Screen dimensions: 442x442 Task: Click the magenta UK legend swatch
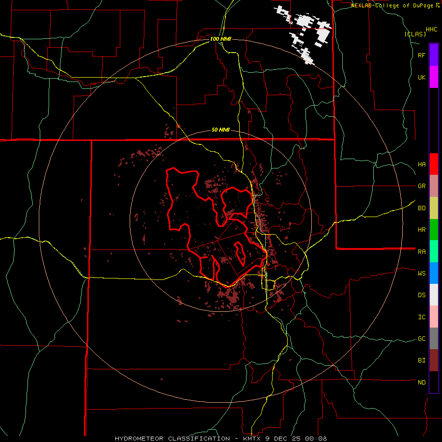[434, 77]
